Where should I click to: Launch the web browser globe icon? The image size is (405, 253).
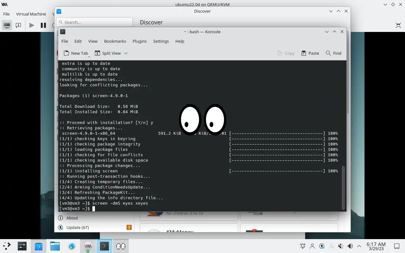click(72, 246)
